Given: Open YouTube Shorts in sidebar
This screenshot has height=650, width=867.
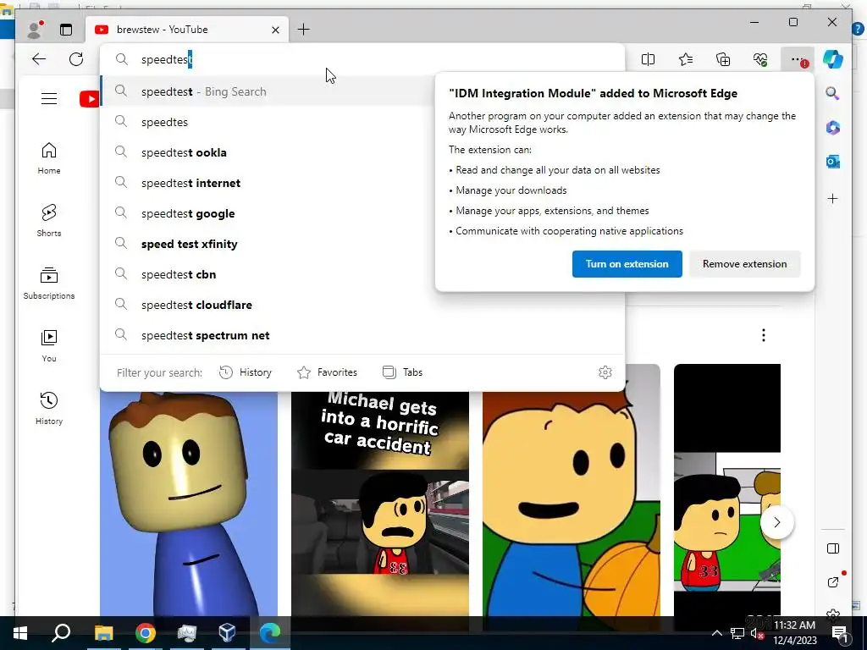Looking at the screenshot, I should [x=49, y=221].
